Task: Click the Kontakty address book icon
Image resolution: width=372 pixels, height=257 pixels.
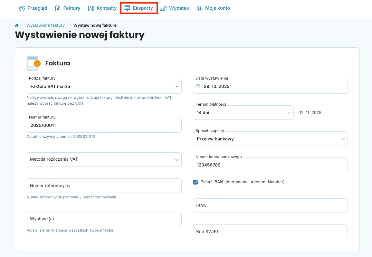Action: [x=91, y=8]
